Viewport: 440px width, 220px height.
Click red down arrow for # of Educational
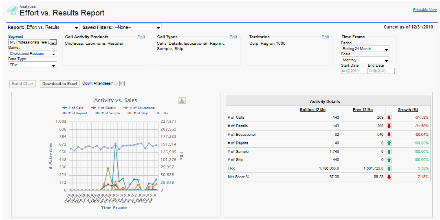point(389,135)
